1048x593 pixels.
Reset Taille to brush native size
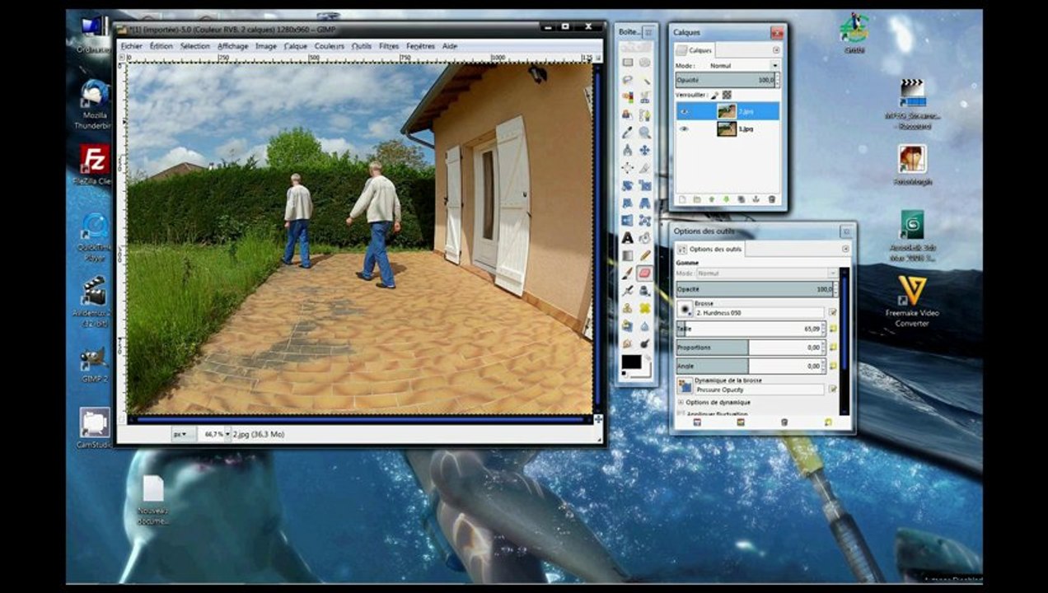834,329
